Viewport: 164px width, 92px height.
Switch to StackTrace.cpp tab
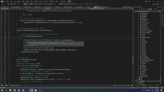(x=27, y=7)
